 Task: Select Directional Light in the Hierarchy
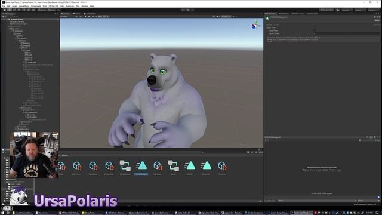(x=19, y=24)
